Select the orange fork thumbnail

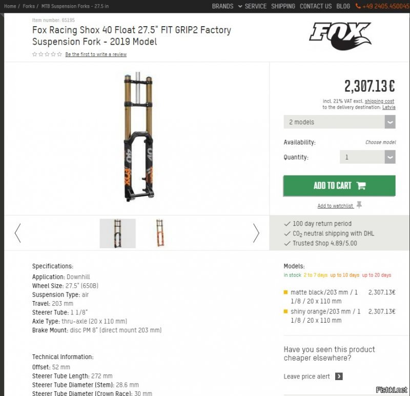160,233
